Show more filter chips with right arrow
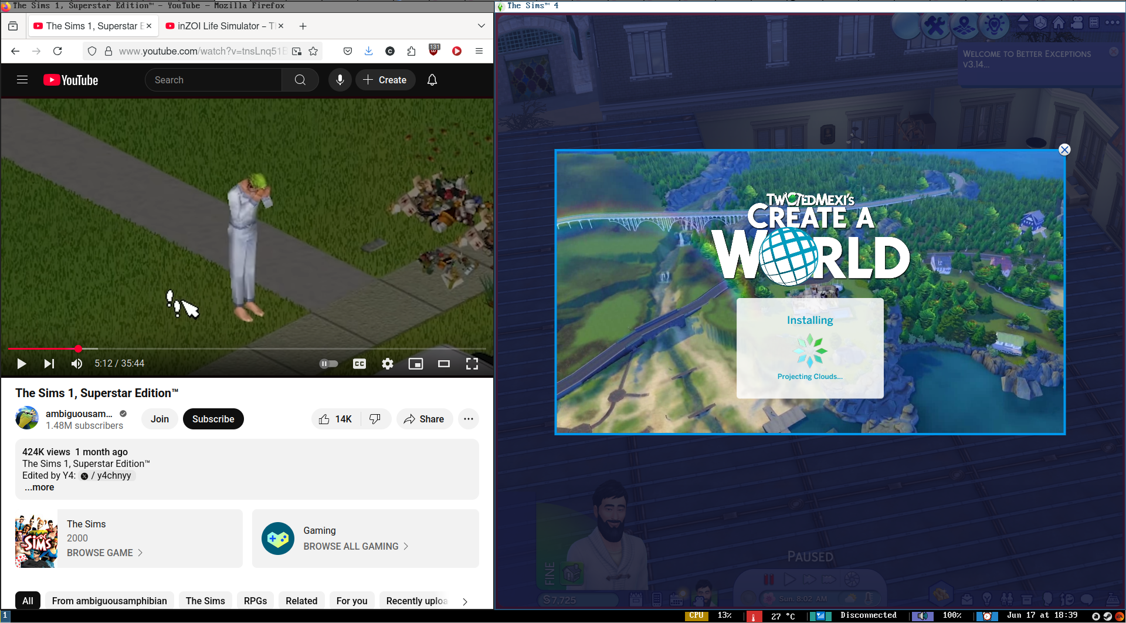This screenshot has width=1126, height=623. 465,601
